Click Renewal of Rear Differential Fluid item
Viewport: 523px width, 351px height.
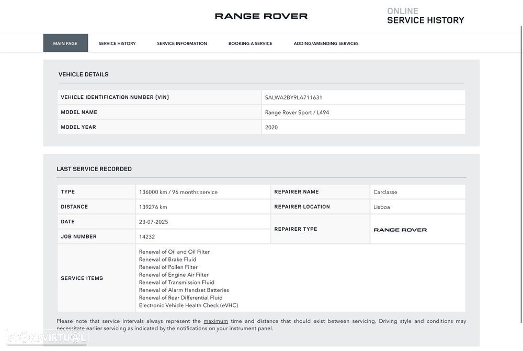[181, 298]
